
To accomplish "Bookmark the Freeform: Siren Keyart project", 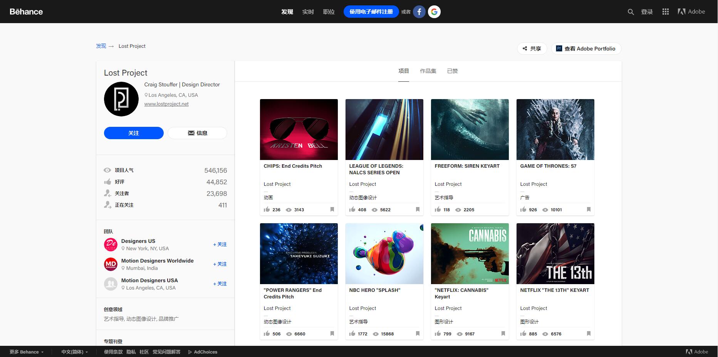I will pyautogui.click(x=503, y=209).
